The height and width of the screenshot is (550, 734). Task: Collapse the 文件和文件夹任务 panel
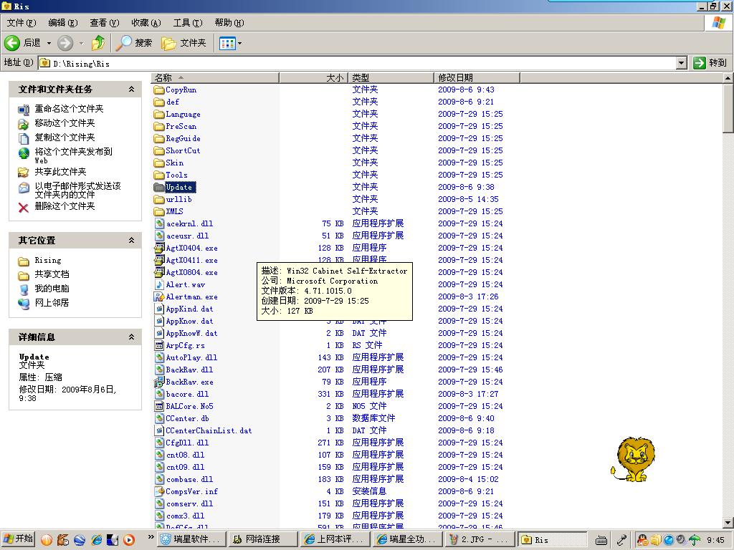click(132, 89)
